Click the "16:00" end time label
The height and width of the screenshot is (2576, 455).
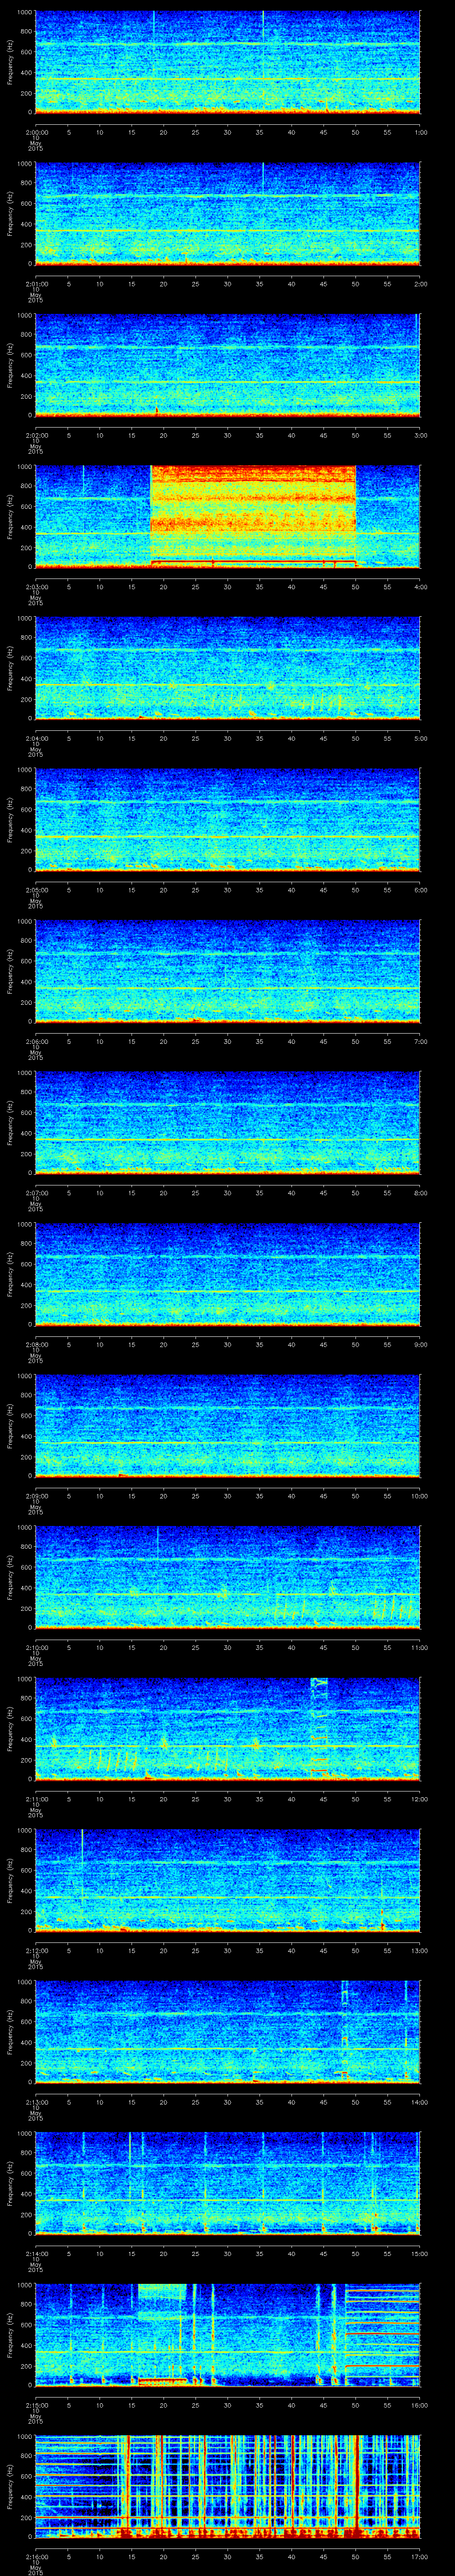pos(420,2405)
